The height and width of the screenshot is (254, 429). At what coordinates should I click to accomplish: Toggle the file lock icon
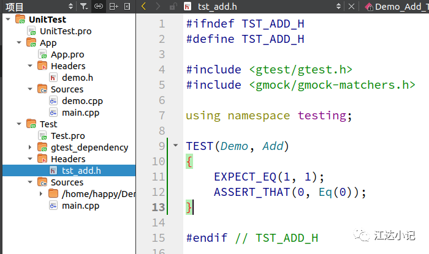[x=173, y=6]
